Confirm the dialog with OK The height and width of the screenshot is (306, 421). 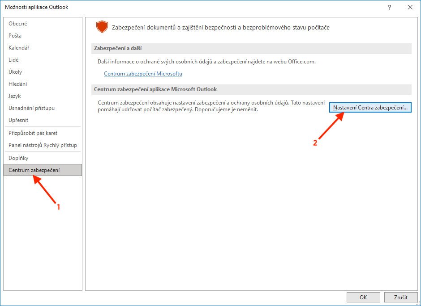pyautogui.click(x=363, y=297)
